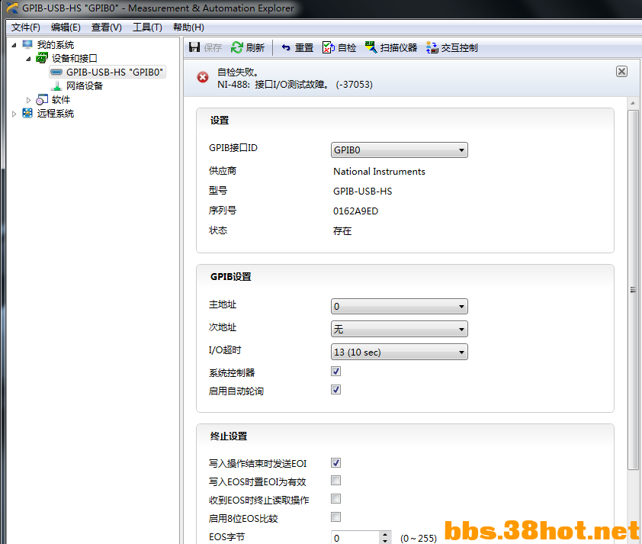This screenshot has width=642, height=544.
Task: Click the error text NI-488: 接口I/O测试故障 (-37053)
Action: [x=295, y=85]
